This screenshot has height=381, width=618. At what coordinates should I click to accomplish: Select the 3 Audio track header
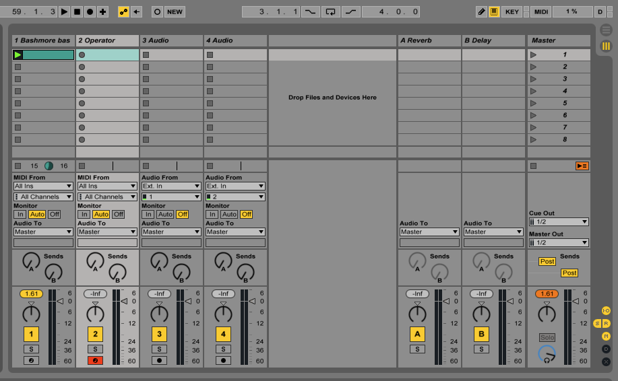[x=171, y=40]
